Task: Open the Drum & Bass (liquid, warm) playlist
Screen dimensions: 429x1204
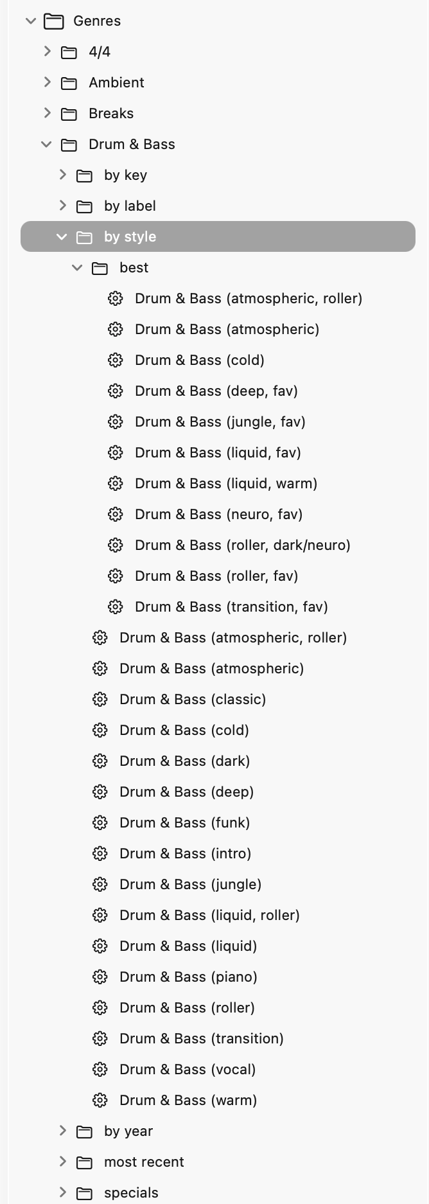Action: pos(225,483)
